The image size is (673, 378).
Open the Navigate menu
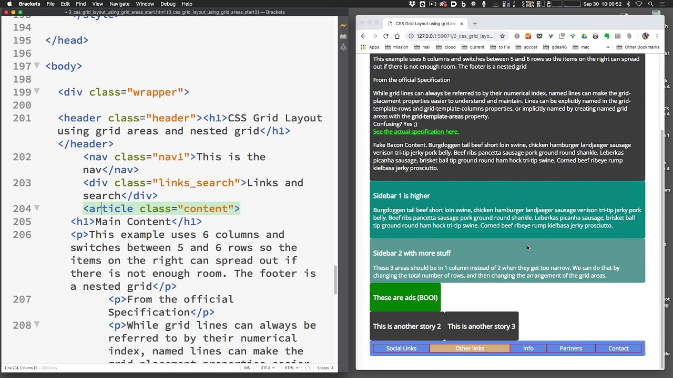(119, 4)
